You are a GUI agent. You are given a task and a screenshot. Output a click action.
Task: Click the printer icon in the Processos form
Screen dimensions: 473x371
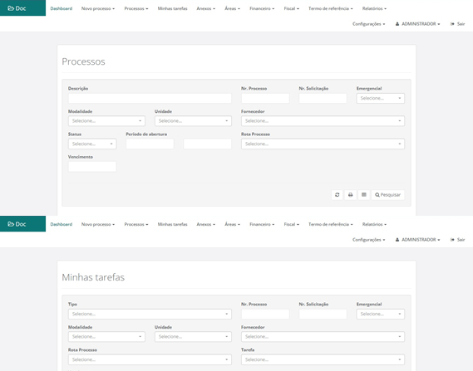coord(350,195)
